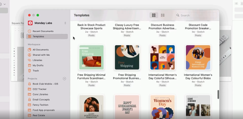This screenshot has width=243, height=119.
Task: Select Discount Code Promotion Sneaker title
Action: point(198,26)
